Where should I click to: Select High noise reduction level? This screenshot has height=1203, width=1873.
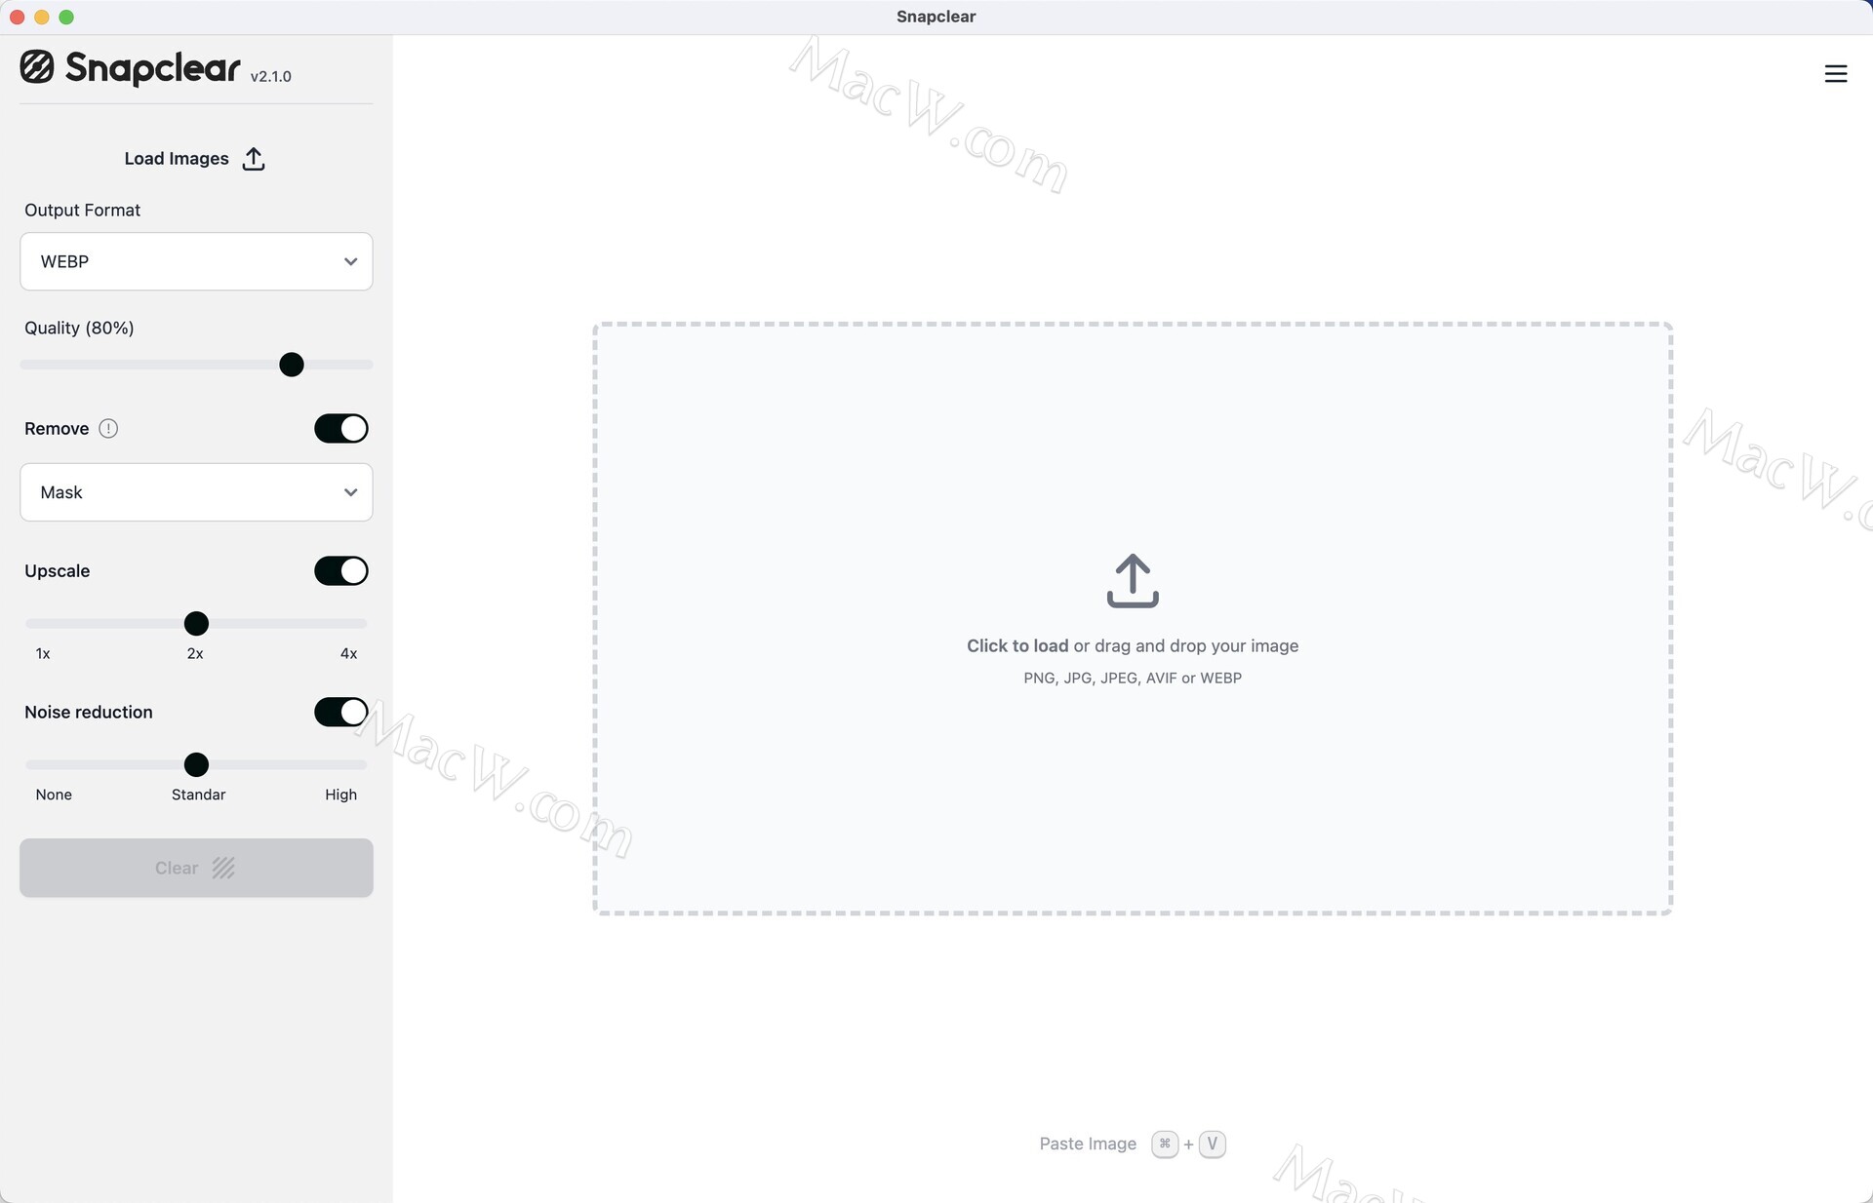pyautogui.click(x=361, y=765)
